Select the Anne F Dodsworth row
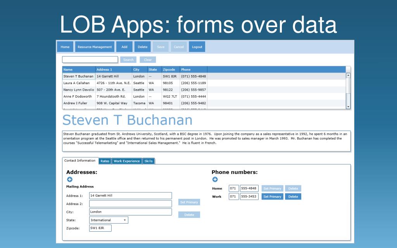The width and height of the screenshot is (397, 248). 204,96
